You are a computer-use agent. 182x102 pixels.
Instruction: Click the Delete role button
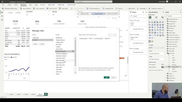click(42, 44)
